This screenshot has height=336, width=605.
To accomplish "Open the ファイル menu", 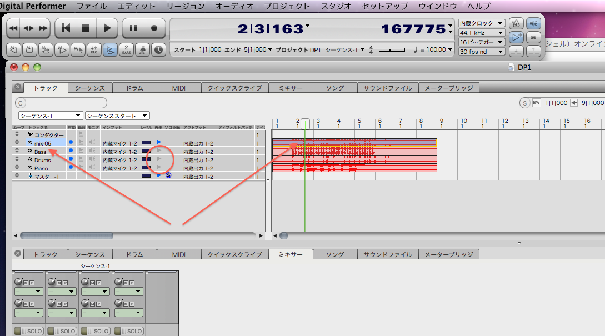I will pyautogui.click(x=92, y=6).
